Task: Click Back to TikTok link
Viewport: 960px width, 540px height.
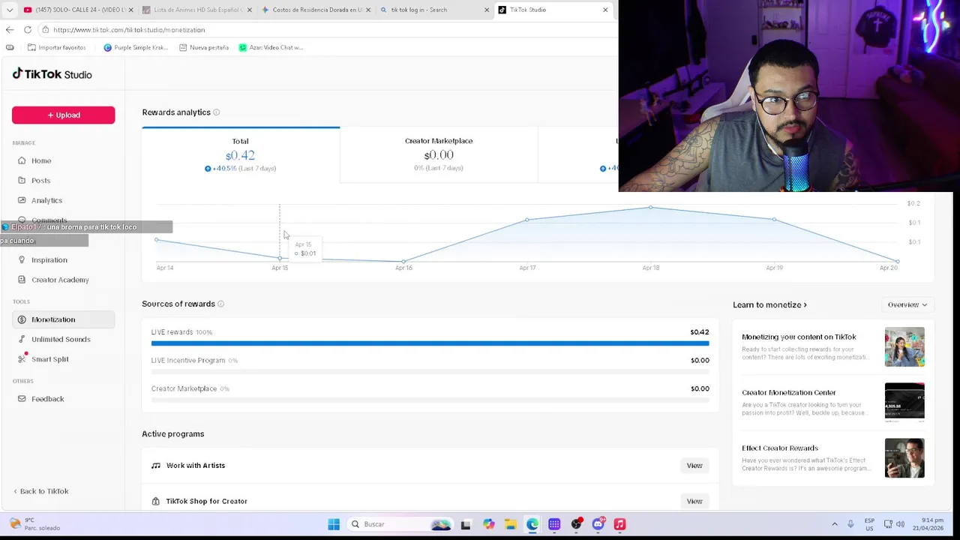Action: 41,491
